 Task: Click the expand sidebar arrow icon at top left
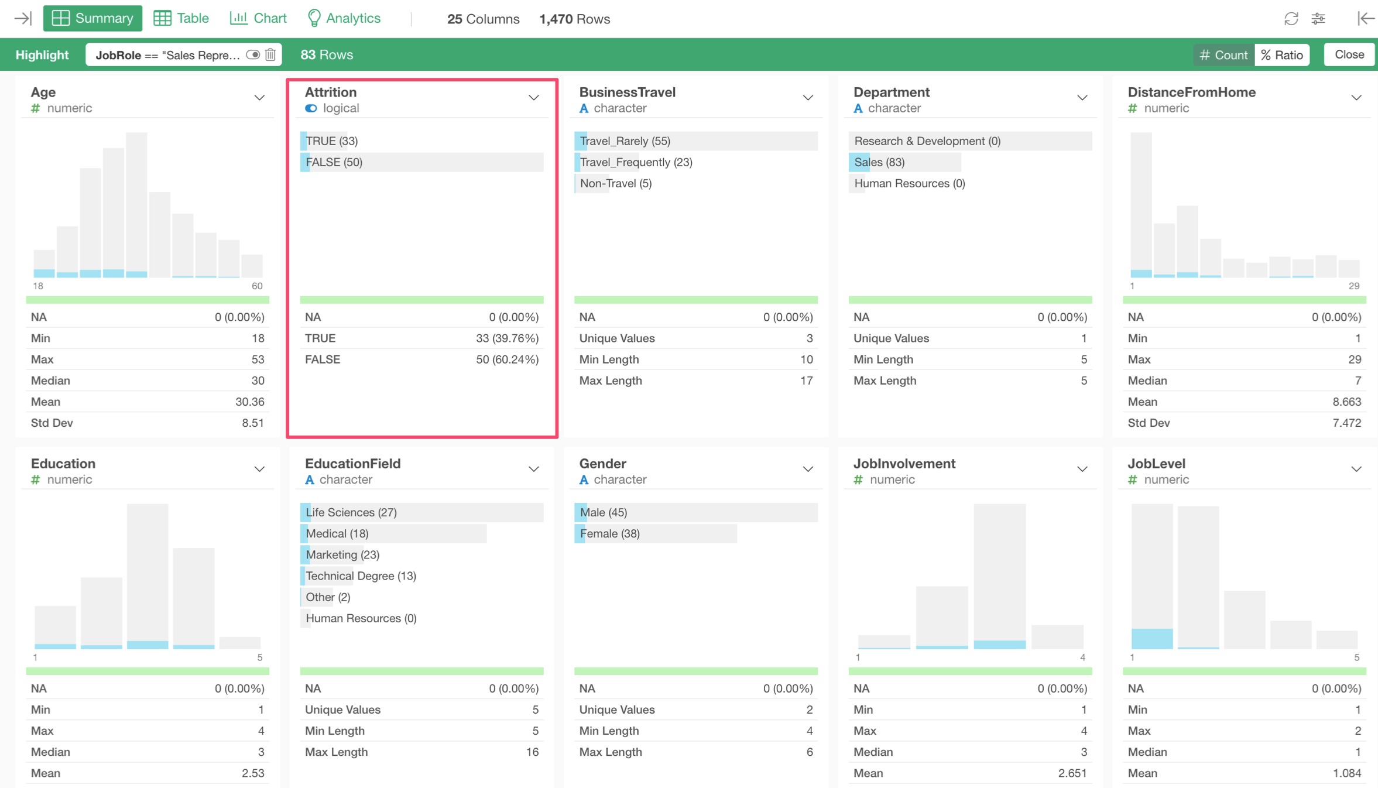click(22, 19)
